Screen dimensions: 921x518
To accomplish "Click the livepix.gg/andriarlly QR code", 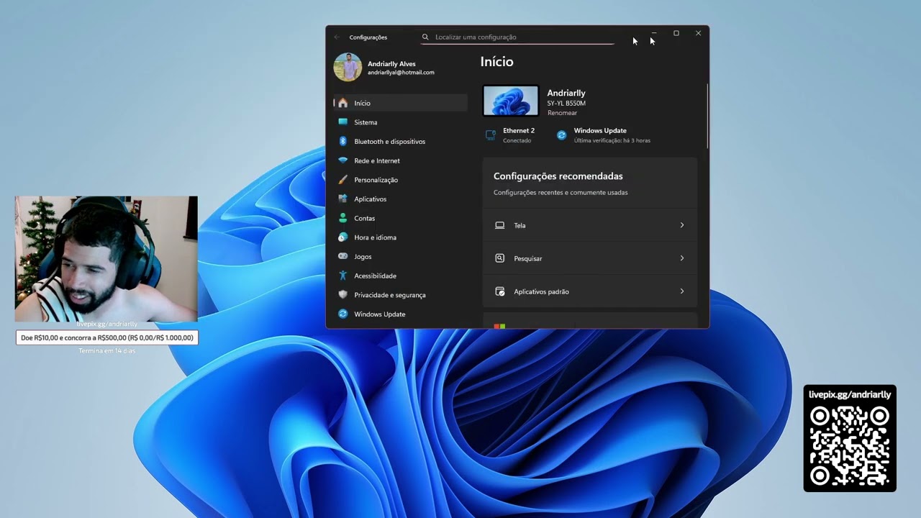I will (850, 446).
